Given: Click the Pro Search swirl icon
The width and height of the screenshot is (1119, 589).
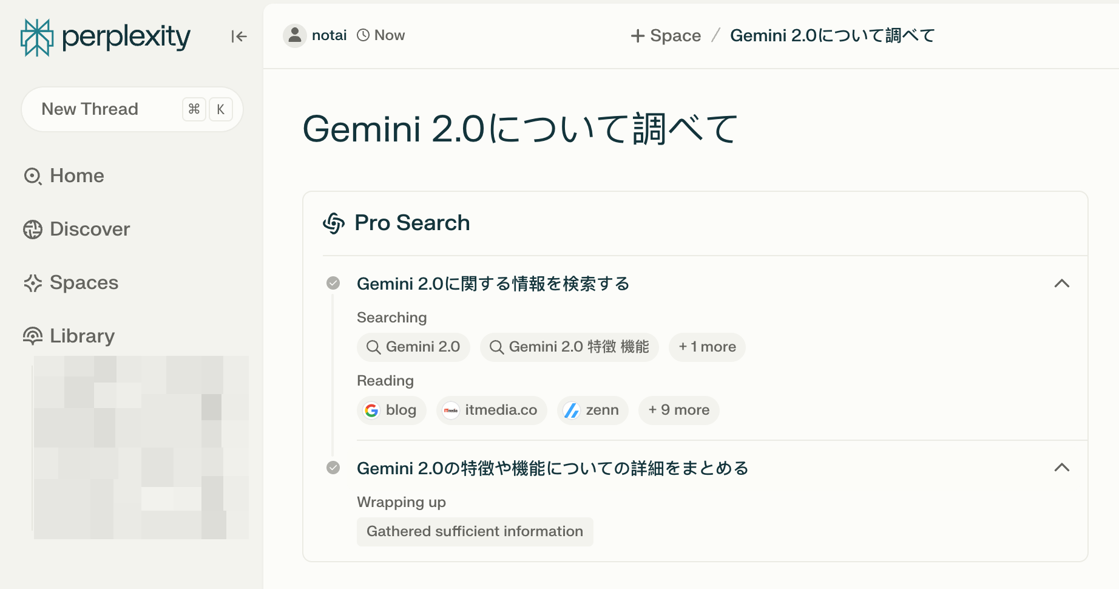Looking at the screenshot, I should pos(334,223).
